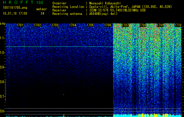This screenshot has height=117, width=184.
Task: Click the Receiving Location label
Action: click(x=68, y=7)
